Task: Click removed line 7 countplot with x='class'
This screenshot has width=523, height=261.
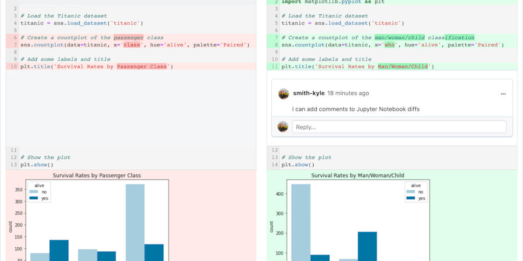Action: (135, 45)
